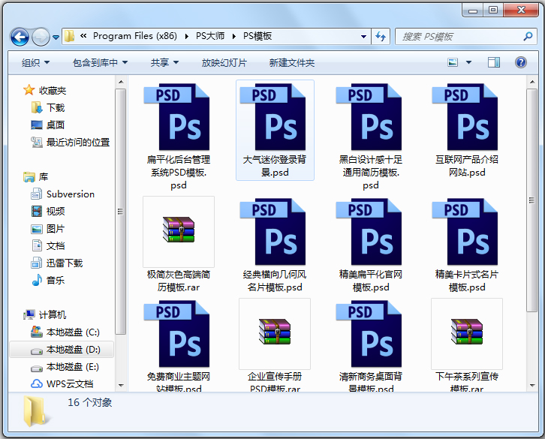The image size is (545, 439).
Task: Open the recent pages dropdown arrow
Action: 56,37
